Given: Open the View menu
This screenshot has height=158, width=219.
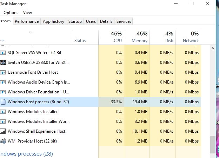Looking at the screenshot, I should (x=27, y=12).
